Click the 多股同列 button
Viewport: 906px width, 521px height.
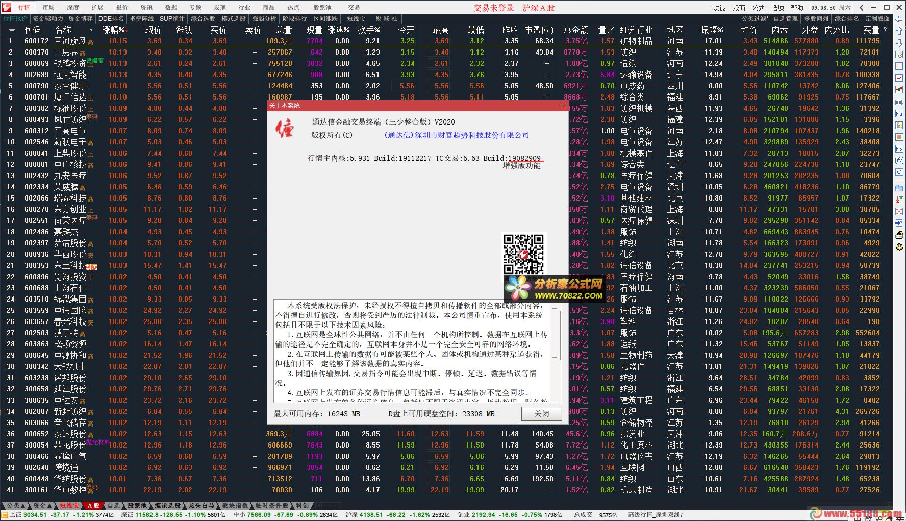(x=816, y=19)
